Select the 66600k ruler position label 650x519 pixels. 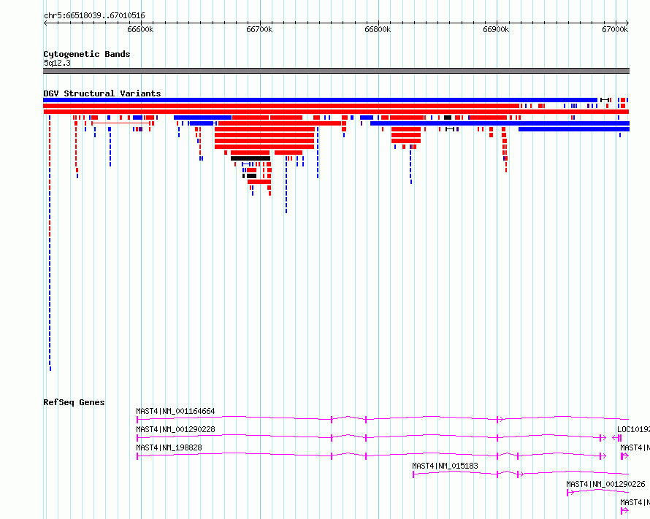point(140,29)
